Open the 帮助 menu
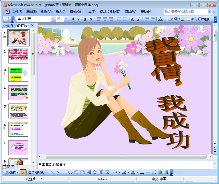 click(x=146, y=12)
